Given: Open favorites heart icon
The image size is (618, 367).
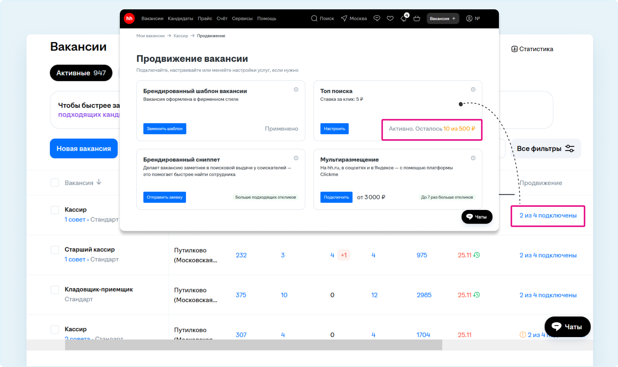Looking at the screenshot, I should [x=390, y=18].
